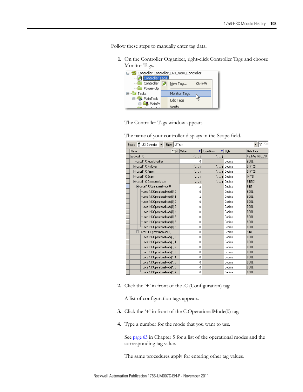Click Local:1:C.OperationalMode[1].4 row name
303x392 pixels.
coord(159,257)
